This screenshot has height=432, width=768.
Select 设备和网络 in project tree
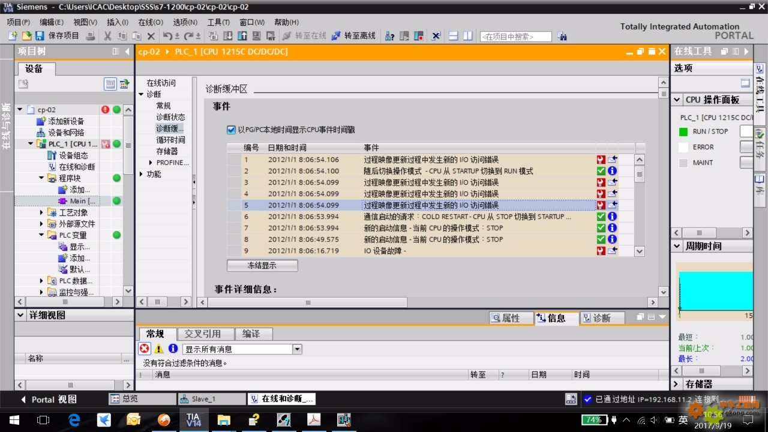(x=66, y=133)
